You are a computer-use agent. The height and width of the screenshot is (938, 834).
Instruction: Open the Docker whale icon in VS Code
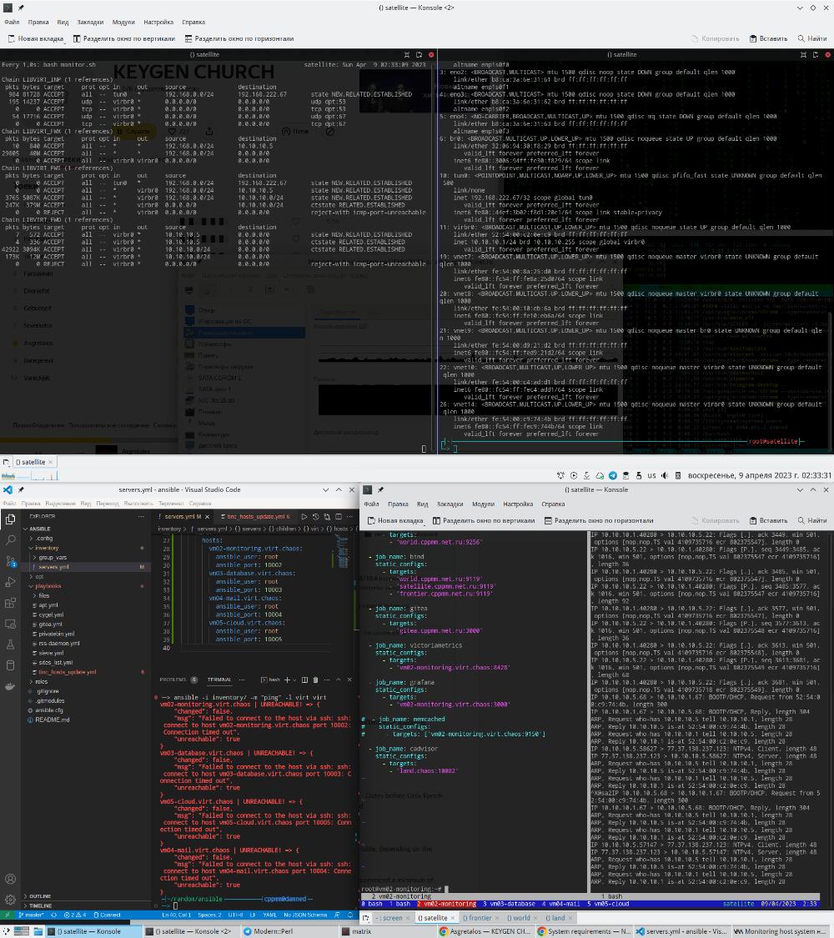[10, 686]
